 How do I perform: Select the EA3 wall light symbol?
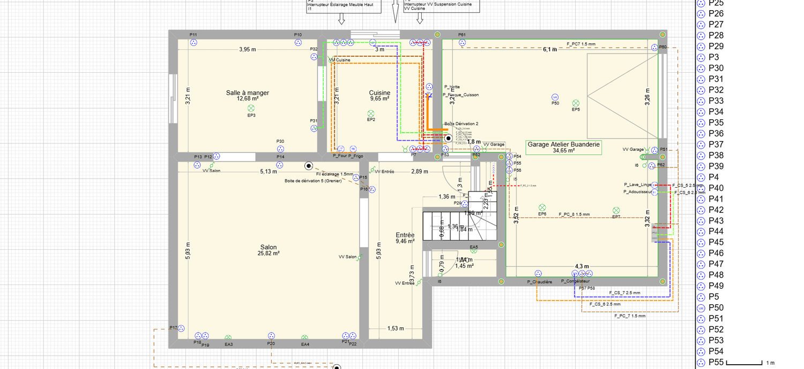coord(228,337)
